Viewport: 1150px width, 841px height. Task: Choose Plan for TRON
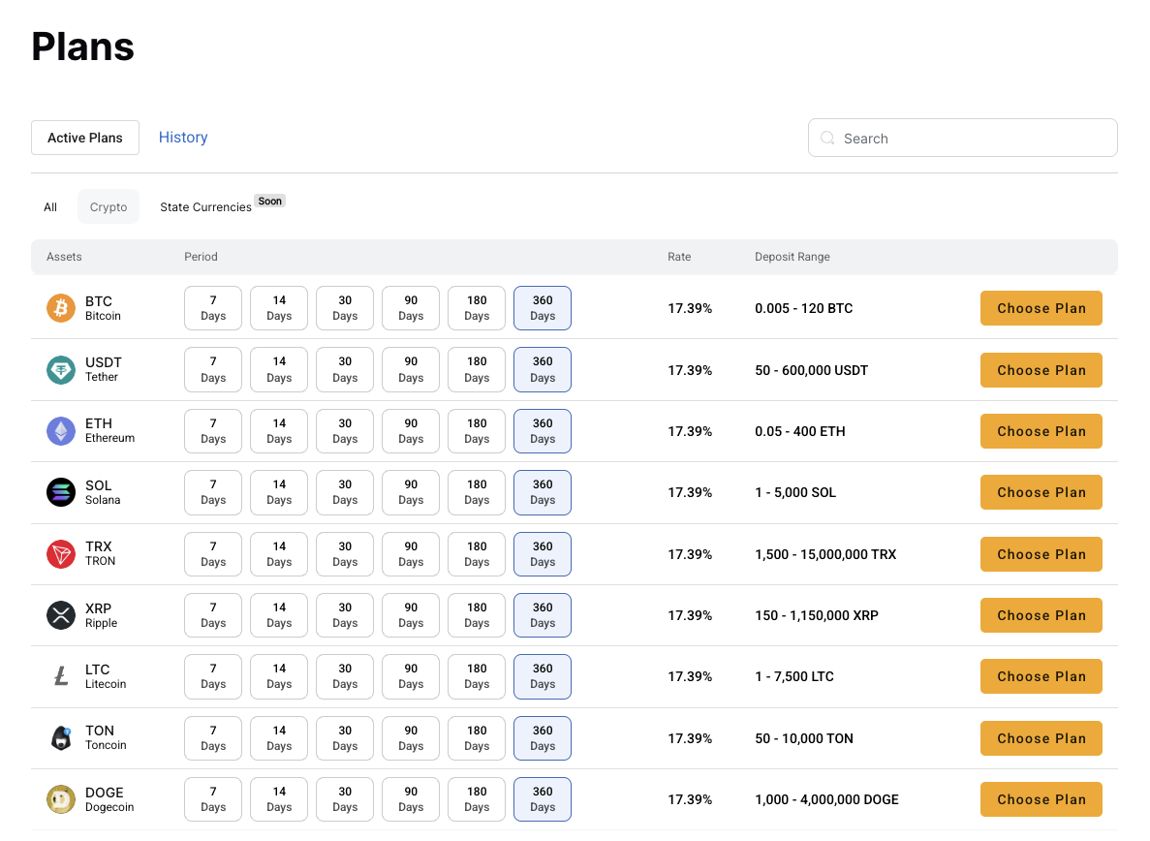click(1041, 554)
